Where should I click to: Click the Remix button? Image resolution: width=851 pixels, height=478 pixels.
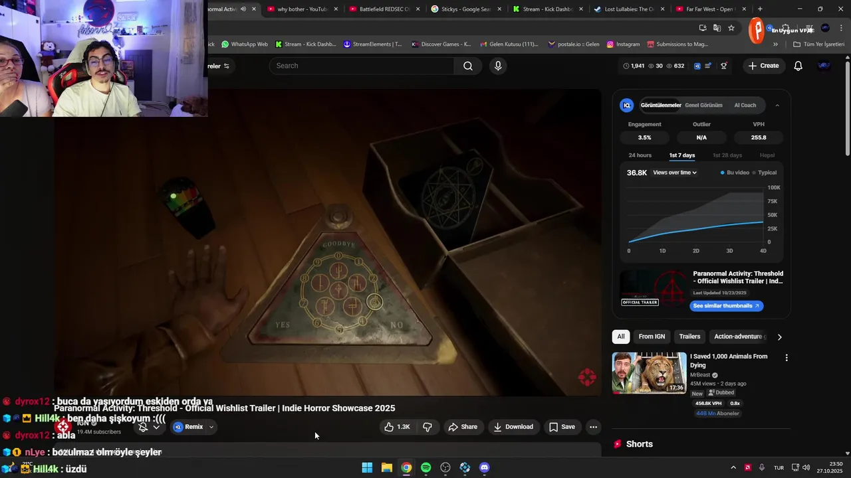point(188,427)
